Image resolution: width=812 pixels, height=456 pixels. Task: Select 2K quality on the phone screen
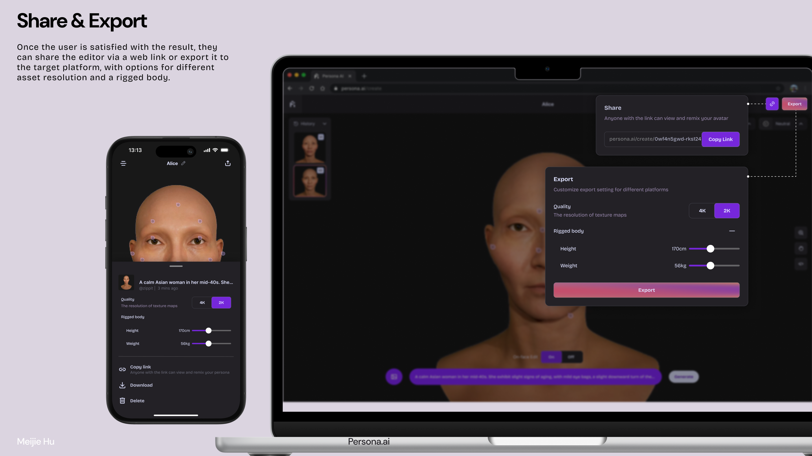pyautogui.click(x=221, y=302)
